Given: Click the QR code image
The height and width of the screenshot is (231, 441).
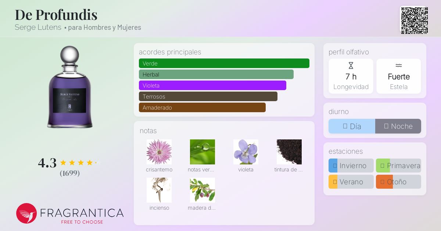Looking at the screenshot, I should pos(414,20).
